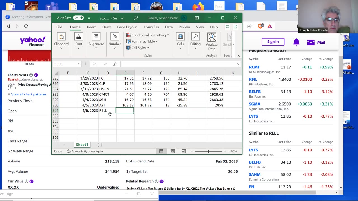
Task: Select column E header
Action: (125, 73)
